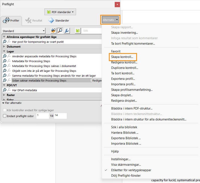Open 'Inställningar...' menu entry
The width and height of the screenshot is (200, 183).
pos(121,159)
